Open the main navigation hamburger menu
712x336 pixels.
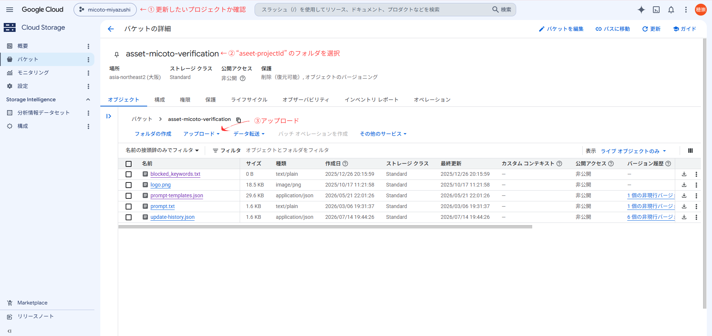pos(10,10)
